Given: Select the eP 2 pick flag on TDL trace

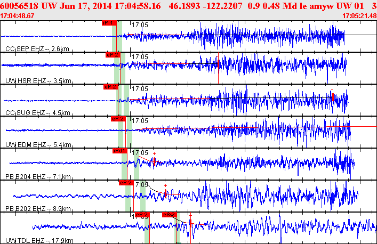Looking at the screenshot, I should pyautogui.click(x=142, y=215).
